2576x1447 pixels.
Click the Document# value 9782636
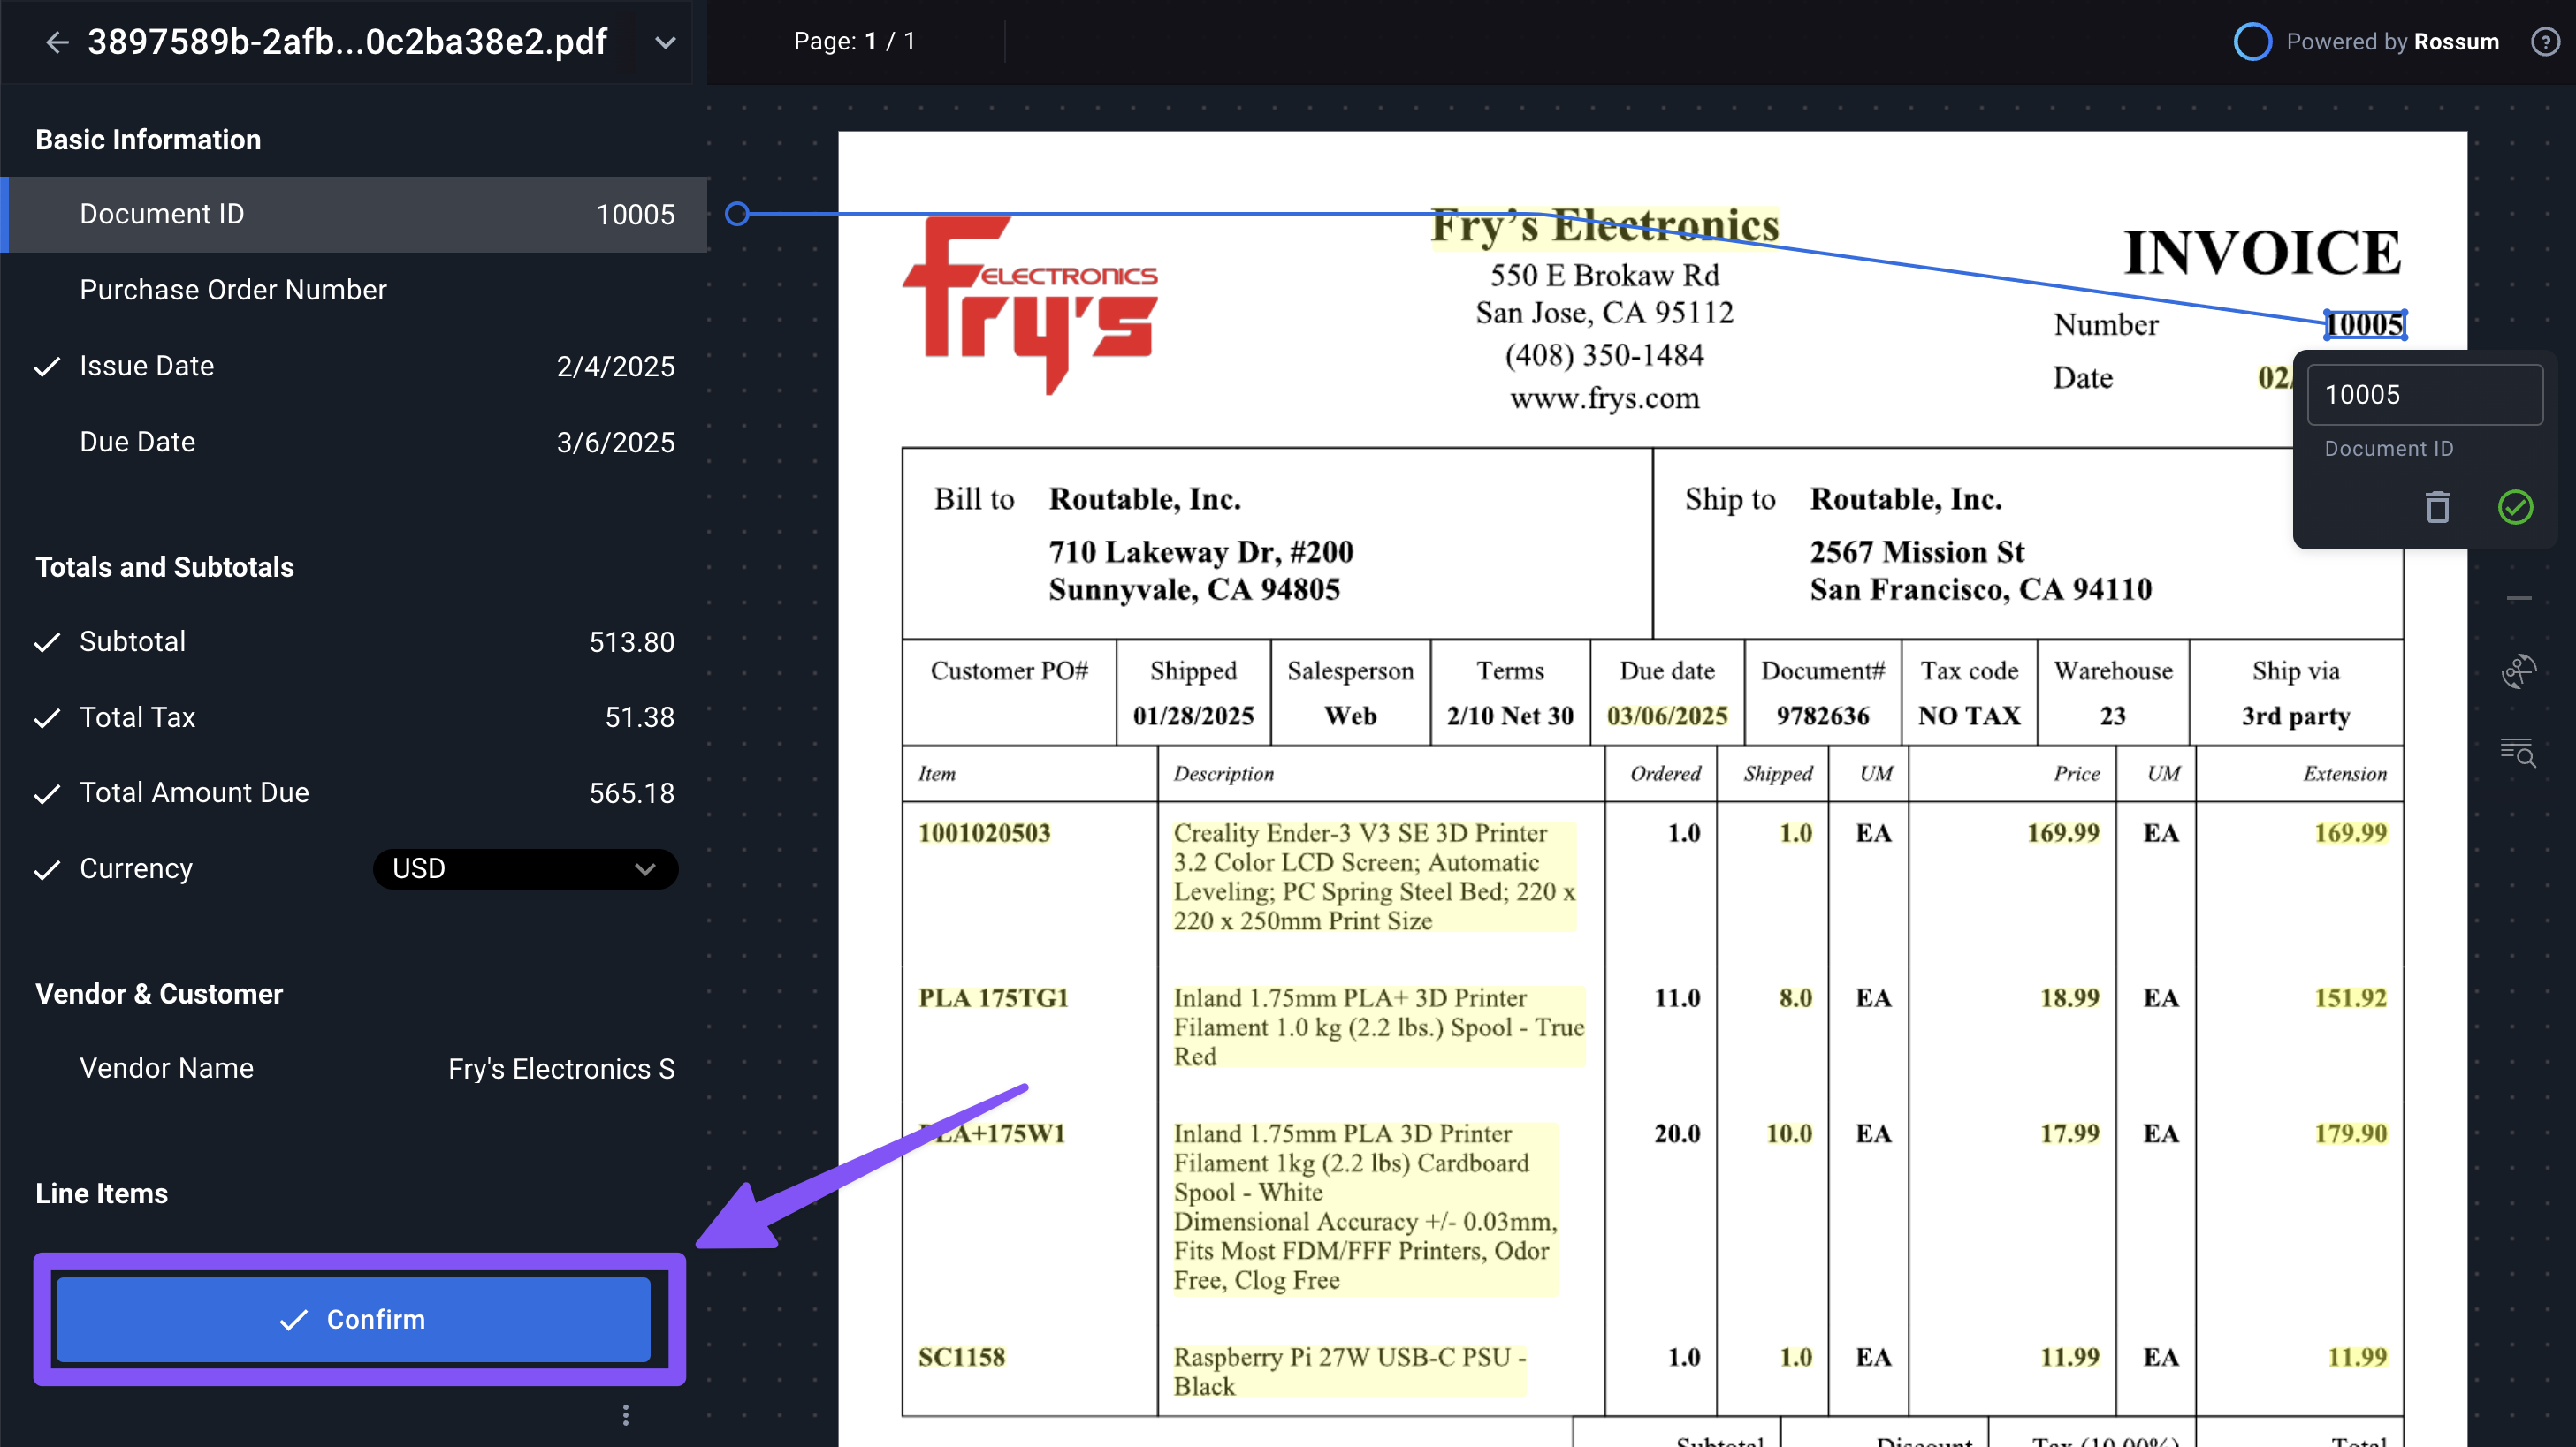[x=1823, y=716]
